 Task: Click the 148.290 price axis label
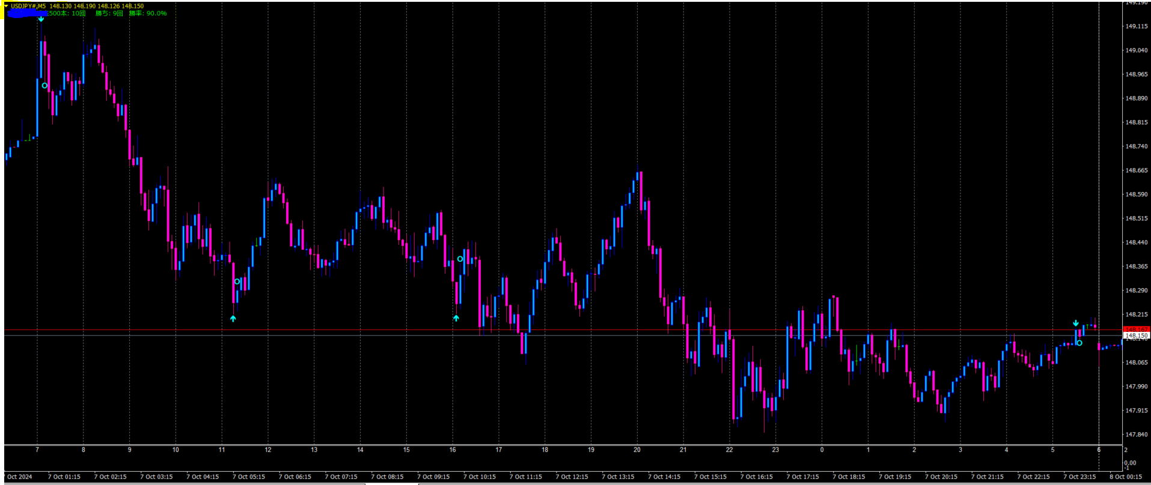click(x=1137, y=291)
